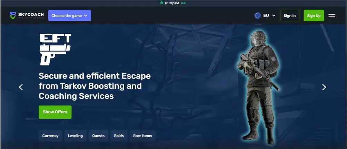Open the Currency category
Viewport: 347px width, 149px height.
[50, 136]
